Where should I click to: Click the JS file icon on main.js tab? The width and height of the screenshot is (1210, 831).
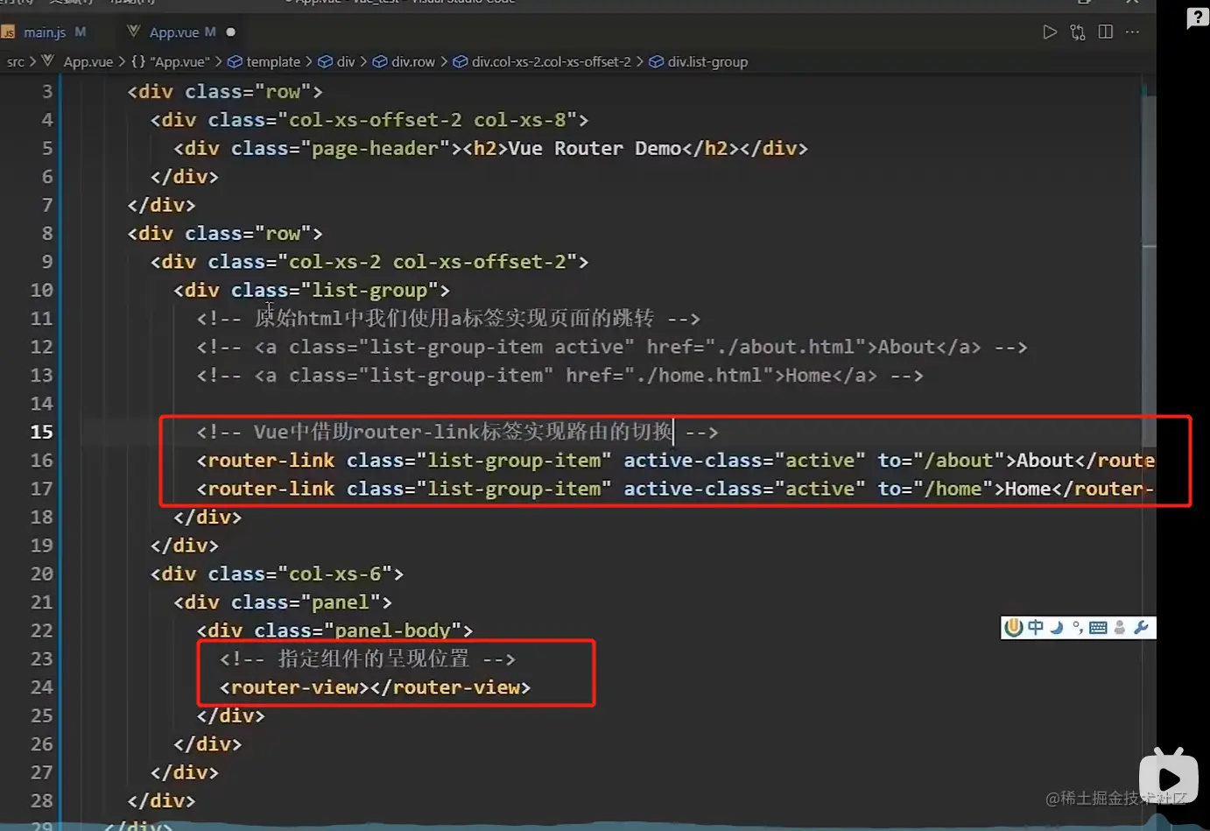9,32
